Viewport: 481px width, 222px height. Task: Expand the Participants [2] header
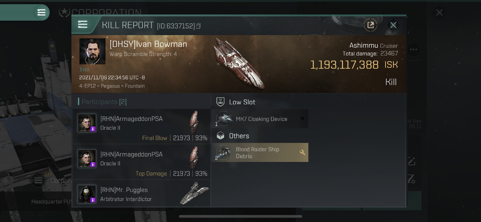pyautogui.click(x=103, y=102)
